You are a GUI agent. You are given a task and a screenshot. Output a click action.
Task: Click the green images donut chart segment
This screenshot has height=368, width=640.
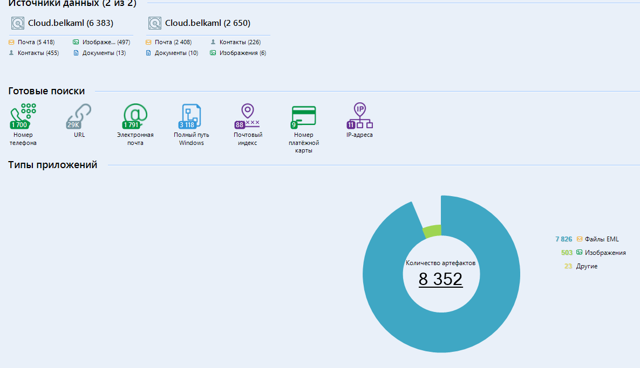pyautogui.click(x=432, y=231)
